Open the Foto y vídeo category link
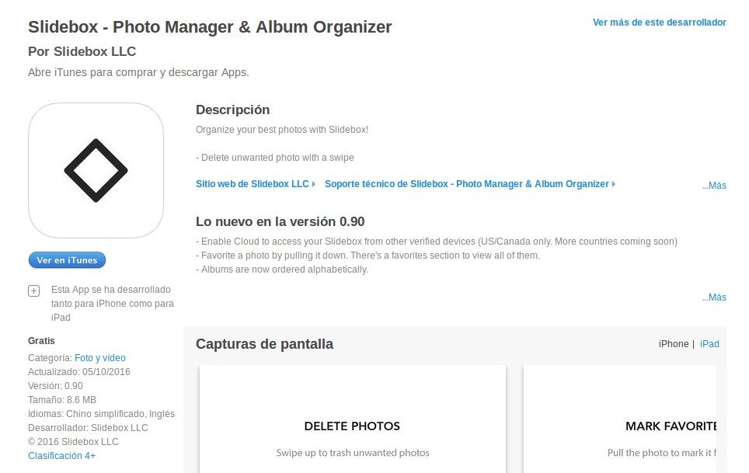 pyautogui.click(x=100, y=358)
